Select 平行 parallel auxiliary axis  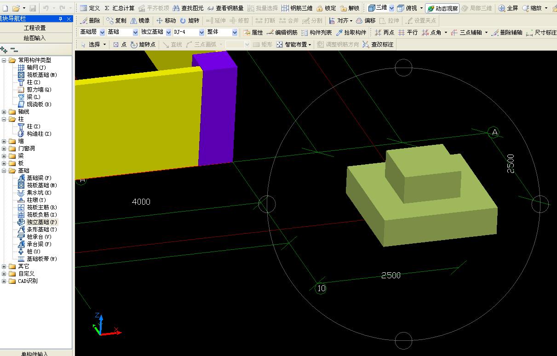coord(408,33)
